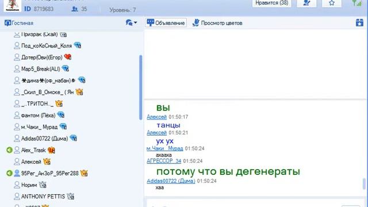Click the message ух ух
368x207 pixels.
click(165, 141)
